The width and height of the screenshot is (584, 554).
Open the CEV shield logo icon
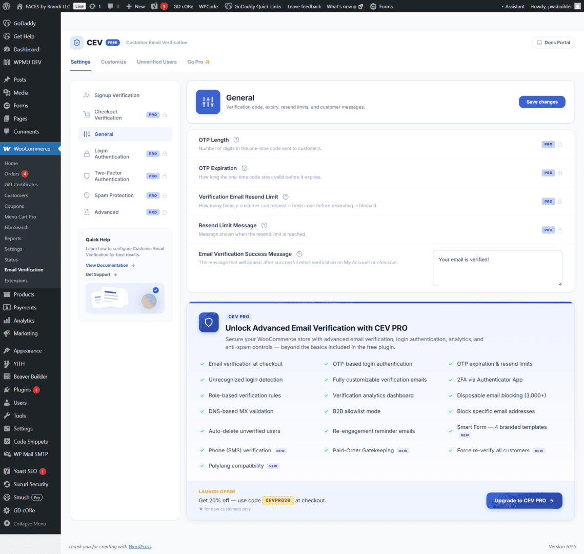[77, 43]
